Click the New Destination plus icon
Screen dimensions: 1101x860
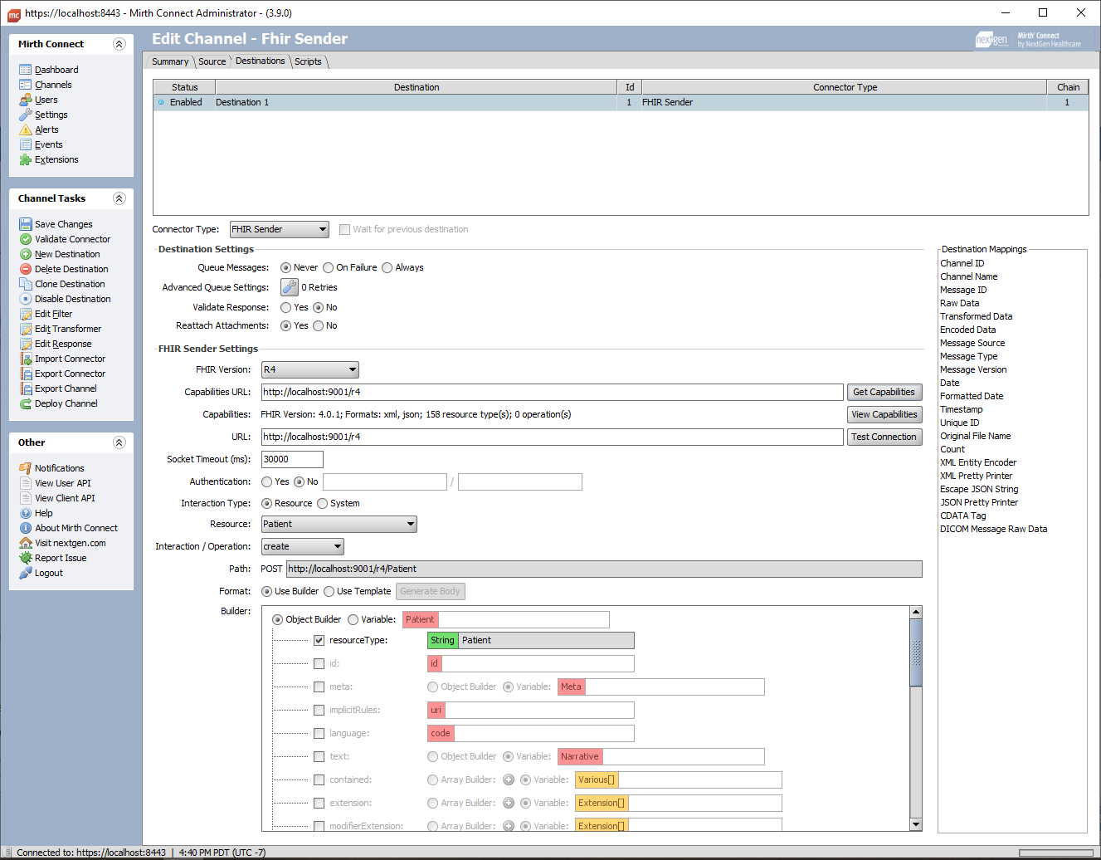(26, 254)
